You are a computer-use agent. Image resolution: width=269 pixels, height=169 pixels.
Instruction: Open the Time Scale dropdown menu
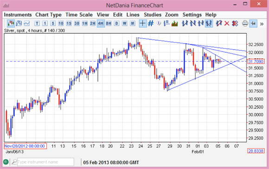[79, 15]
